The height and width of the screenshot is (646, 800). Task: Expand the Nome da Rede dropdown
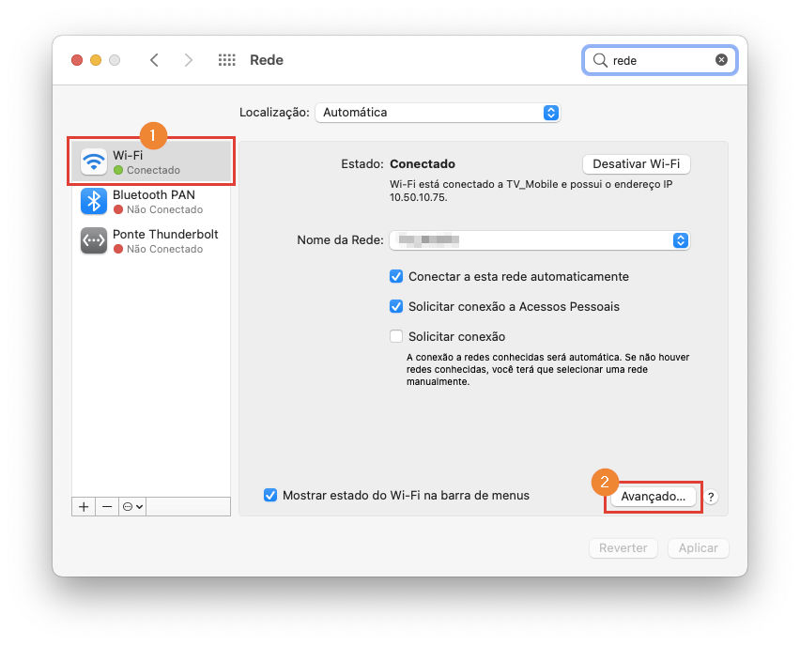click(x=540, y=240)
